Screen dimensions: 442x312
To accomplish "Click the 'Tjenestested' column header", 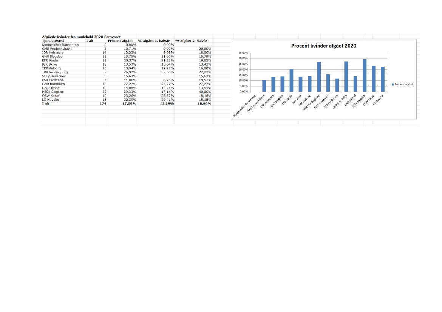I will click(53, 40).
